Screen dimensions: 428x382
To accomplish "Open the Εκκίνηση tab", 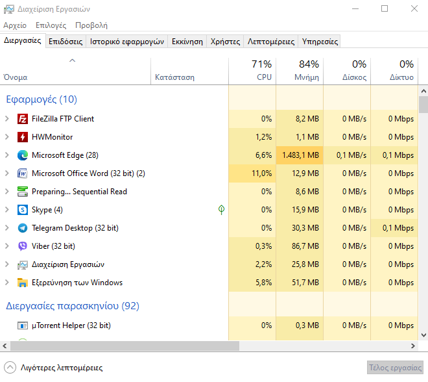I will [187, 42].
